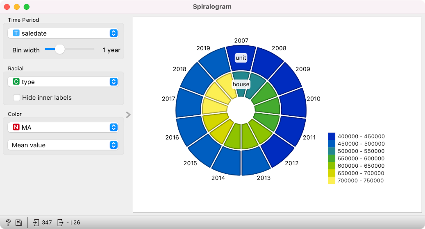Click the save floppy disk icon
This screenshot has width=425, height=229.
(18, 222)
